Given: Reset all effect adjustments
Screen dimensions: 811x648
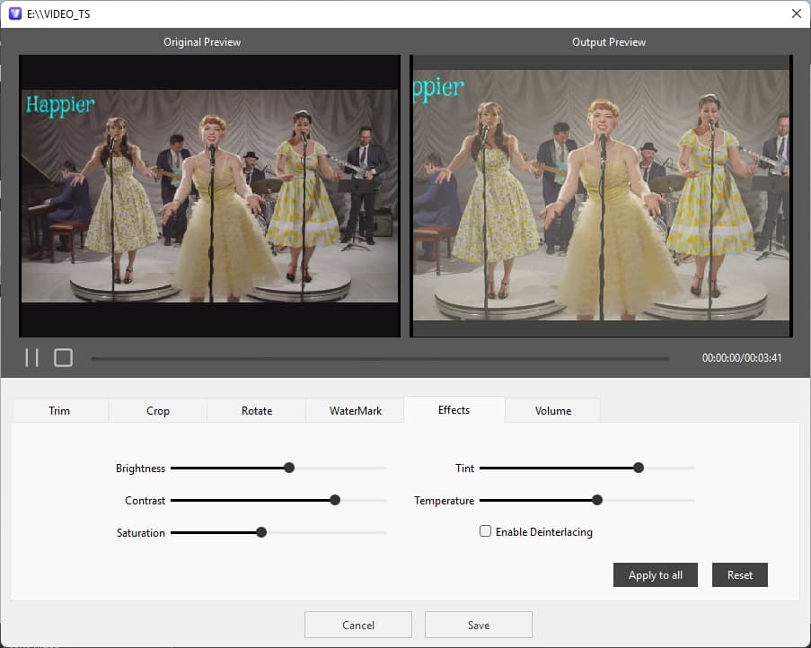Looking at the screenshot, I should pyautogui.click(x=739, y=574).
